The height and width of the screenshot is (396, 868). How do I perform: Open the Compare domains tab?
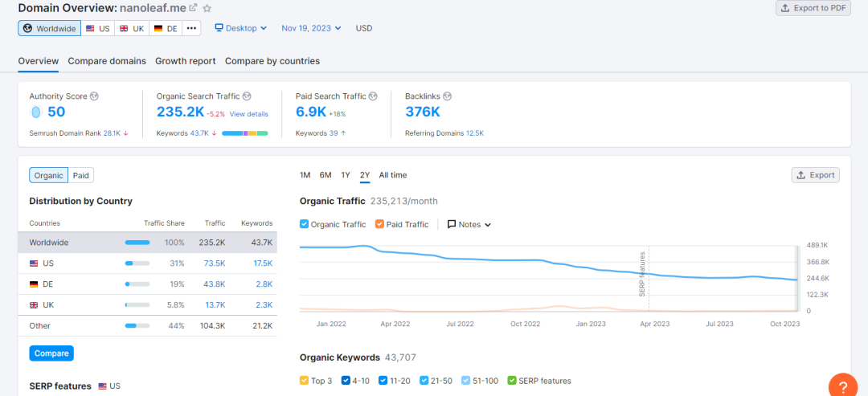pos(107,61)
